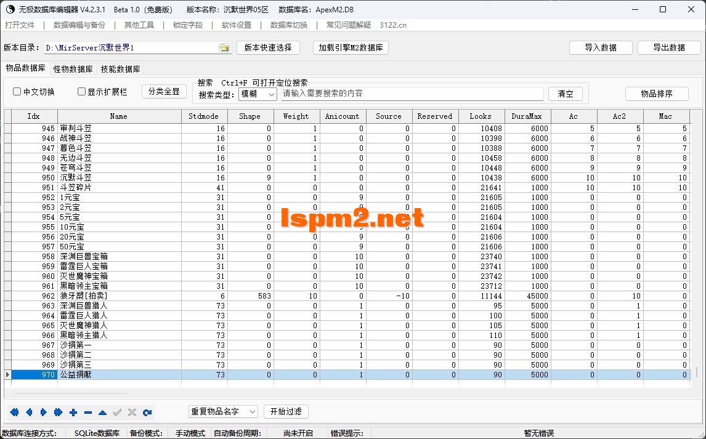Clear search with the 清空 button
Viewport: 706px width, 439px height.
coord(565,94)
